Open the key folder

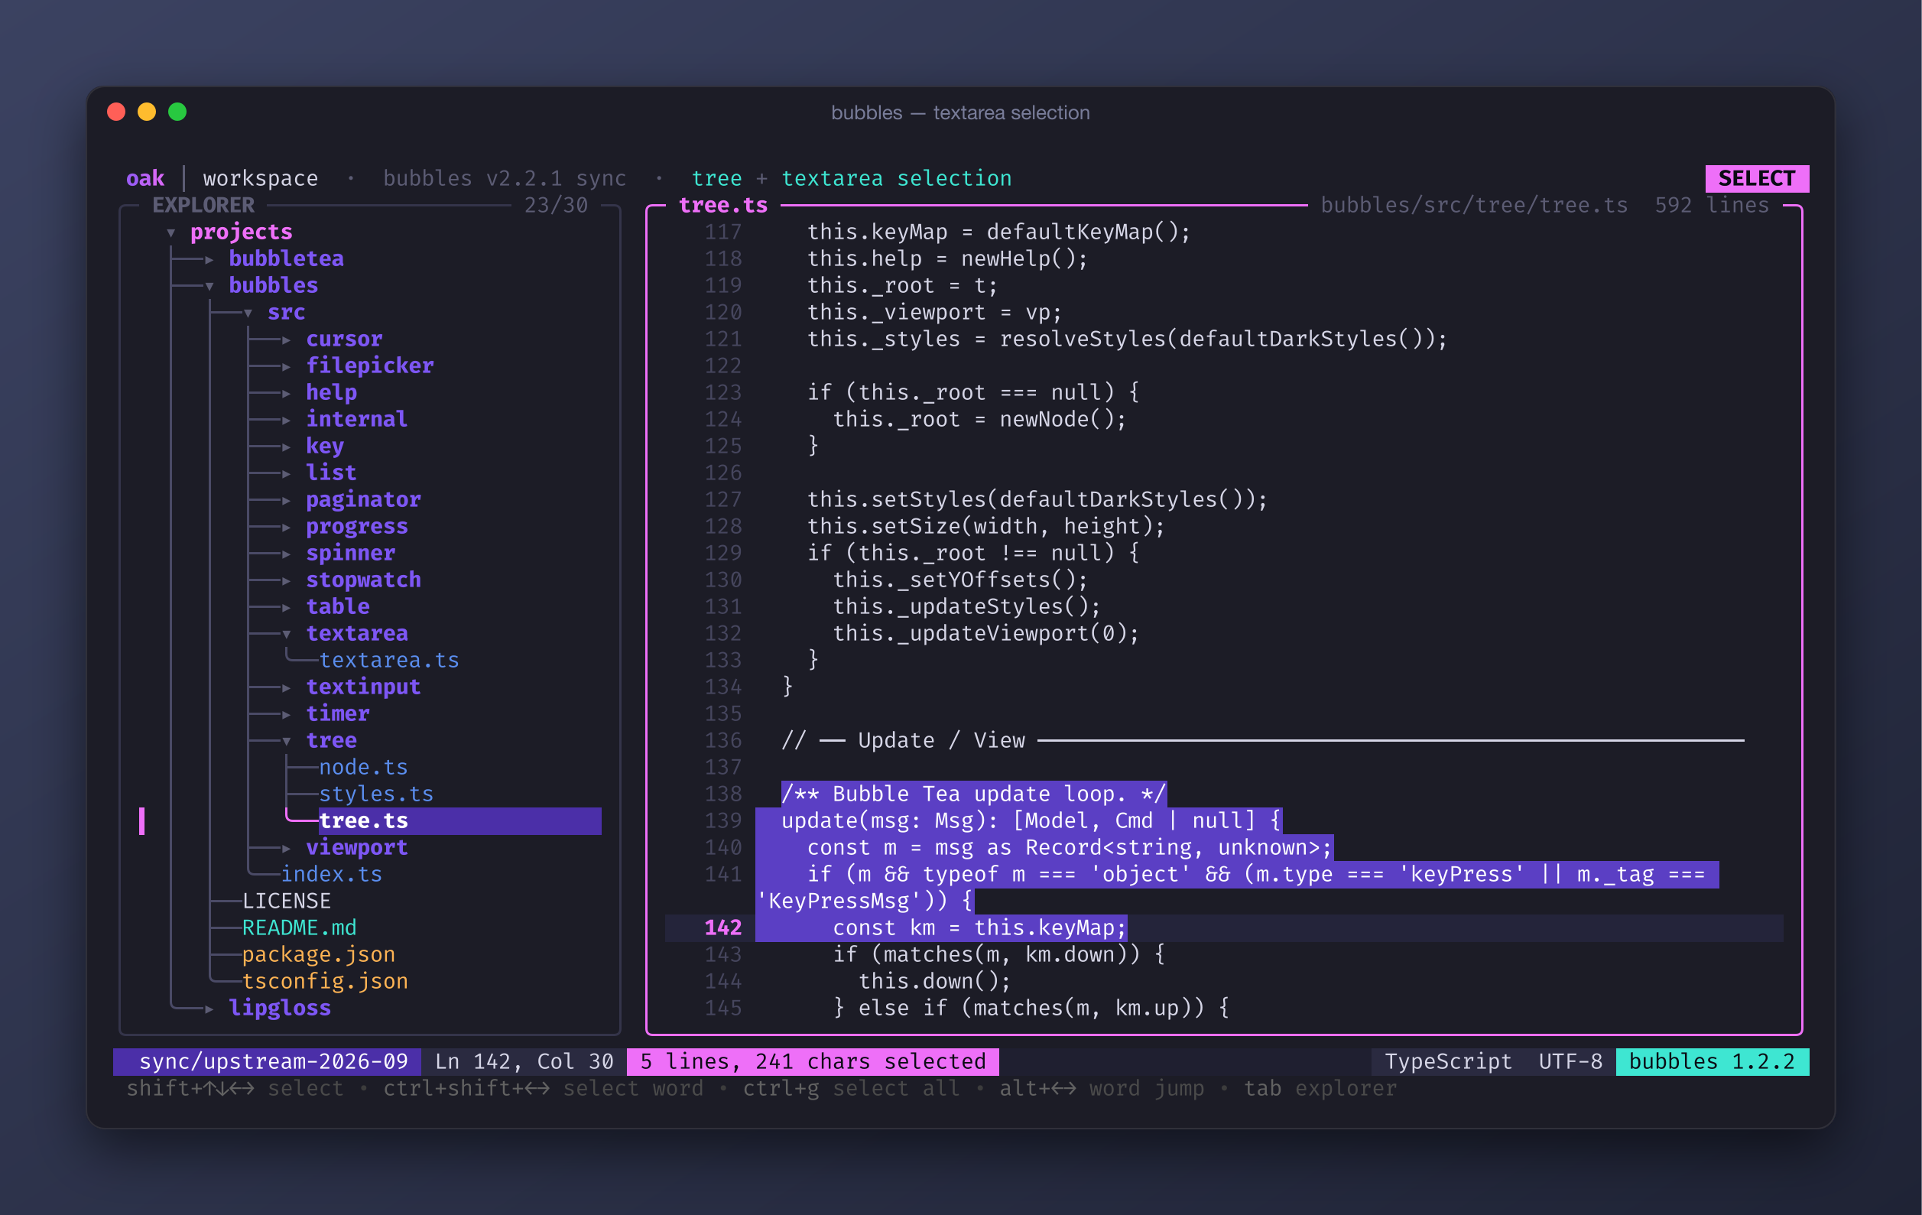[325, 447]
